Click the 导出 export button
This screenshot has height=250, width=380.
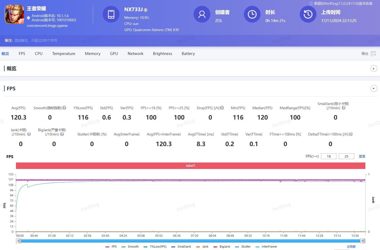pyautogui.click(x=365, y=54)
